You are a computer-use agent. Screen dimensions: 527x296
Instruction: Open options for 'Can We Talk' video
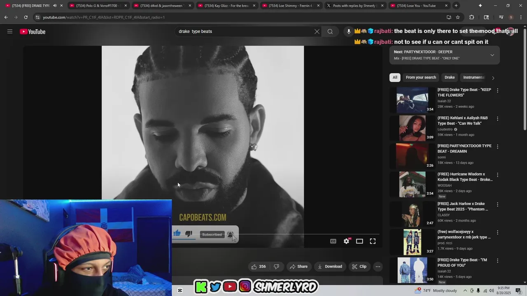coord(497,119)
